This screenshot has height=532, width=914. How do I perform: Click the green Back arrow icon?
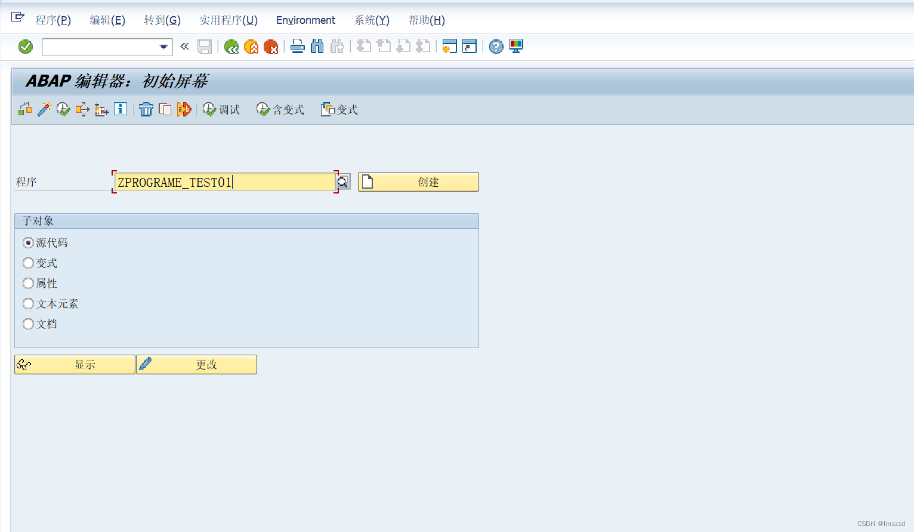tap(231, 47)
